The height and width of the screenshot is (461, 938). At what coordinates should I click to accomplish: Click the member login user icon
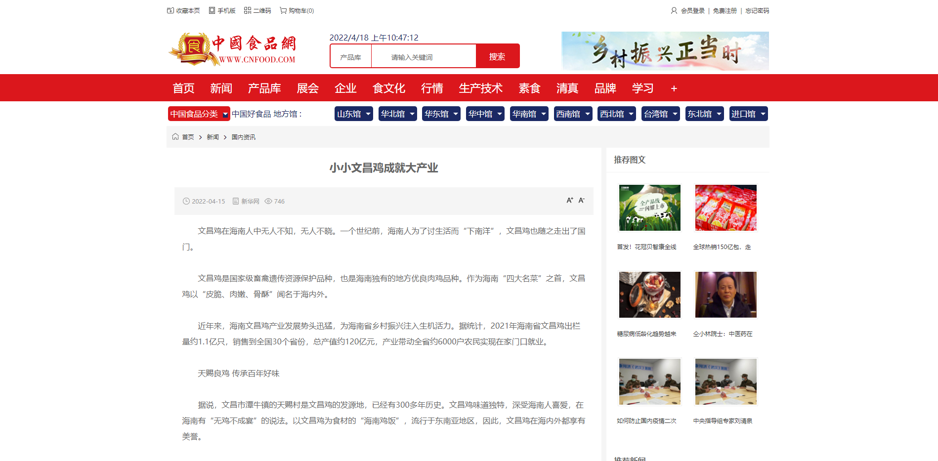pyautogui.click(x=674, y=10)
